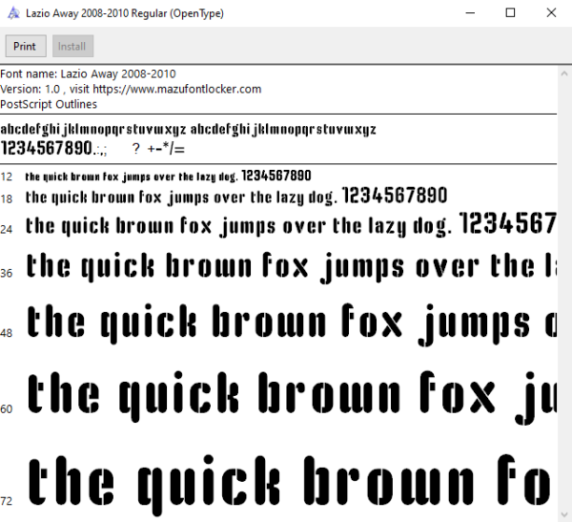Click the scrollbar down arrow
This screenshot has width=572, height=522.
tap(564, 514)
